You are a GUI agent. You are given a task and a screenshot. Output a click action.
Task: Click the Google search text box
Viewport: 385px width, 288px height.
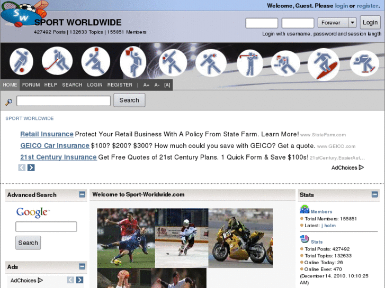(46, 227)
